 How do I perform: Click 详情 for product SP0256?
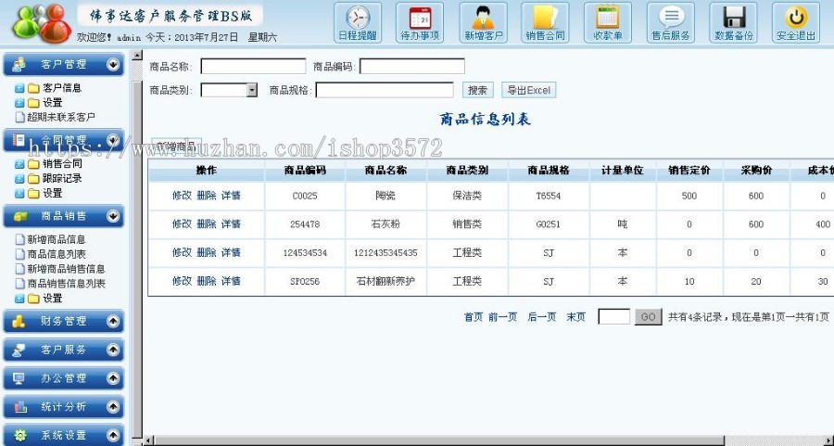pos(231,281)
